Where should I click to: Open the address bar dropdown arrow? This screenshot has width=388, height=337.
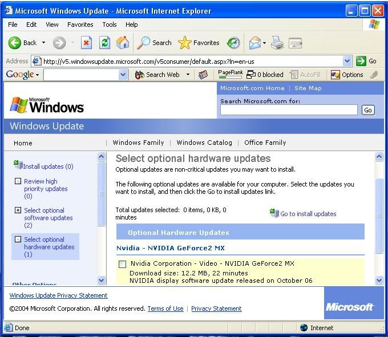coord(347,61)
